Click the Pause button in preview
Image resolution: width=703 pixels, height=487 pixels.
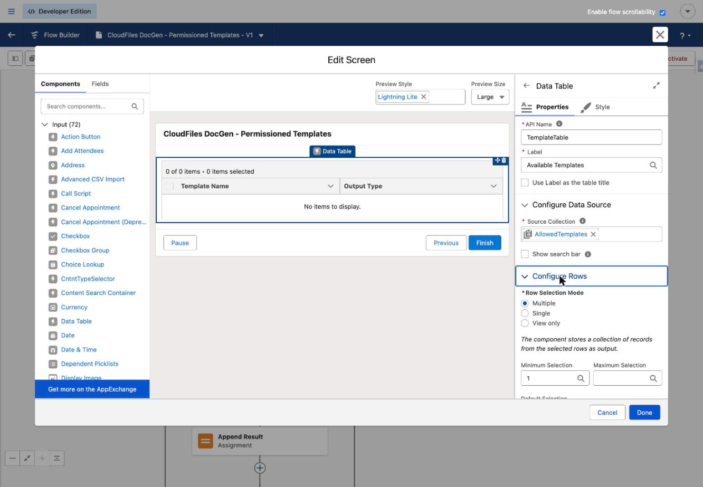[180, 243]
